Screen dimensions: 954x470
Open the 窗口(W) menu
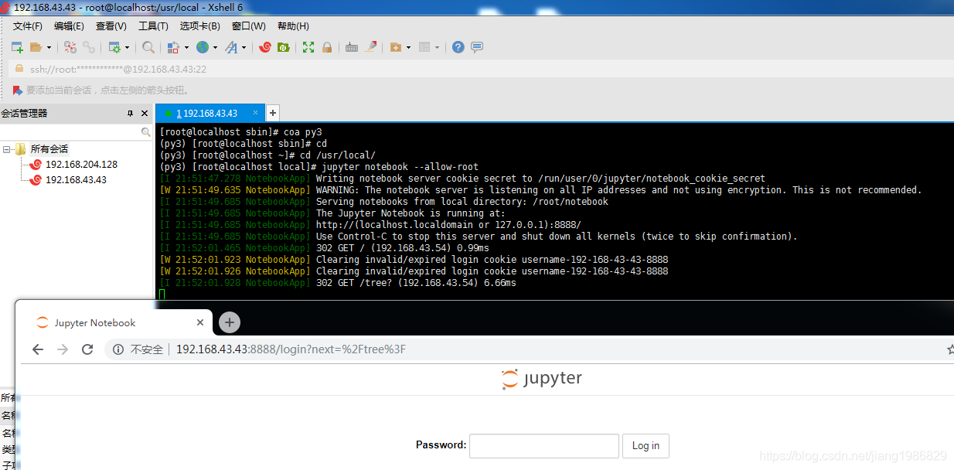249,26
